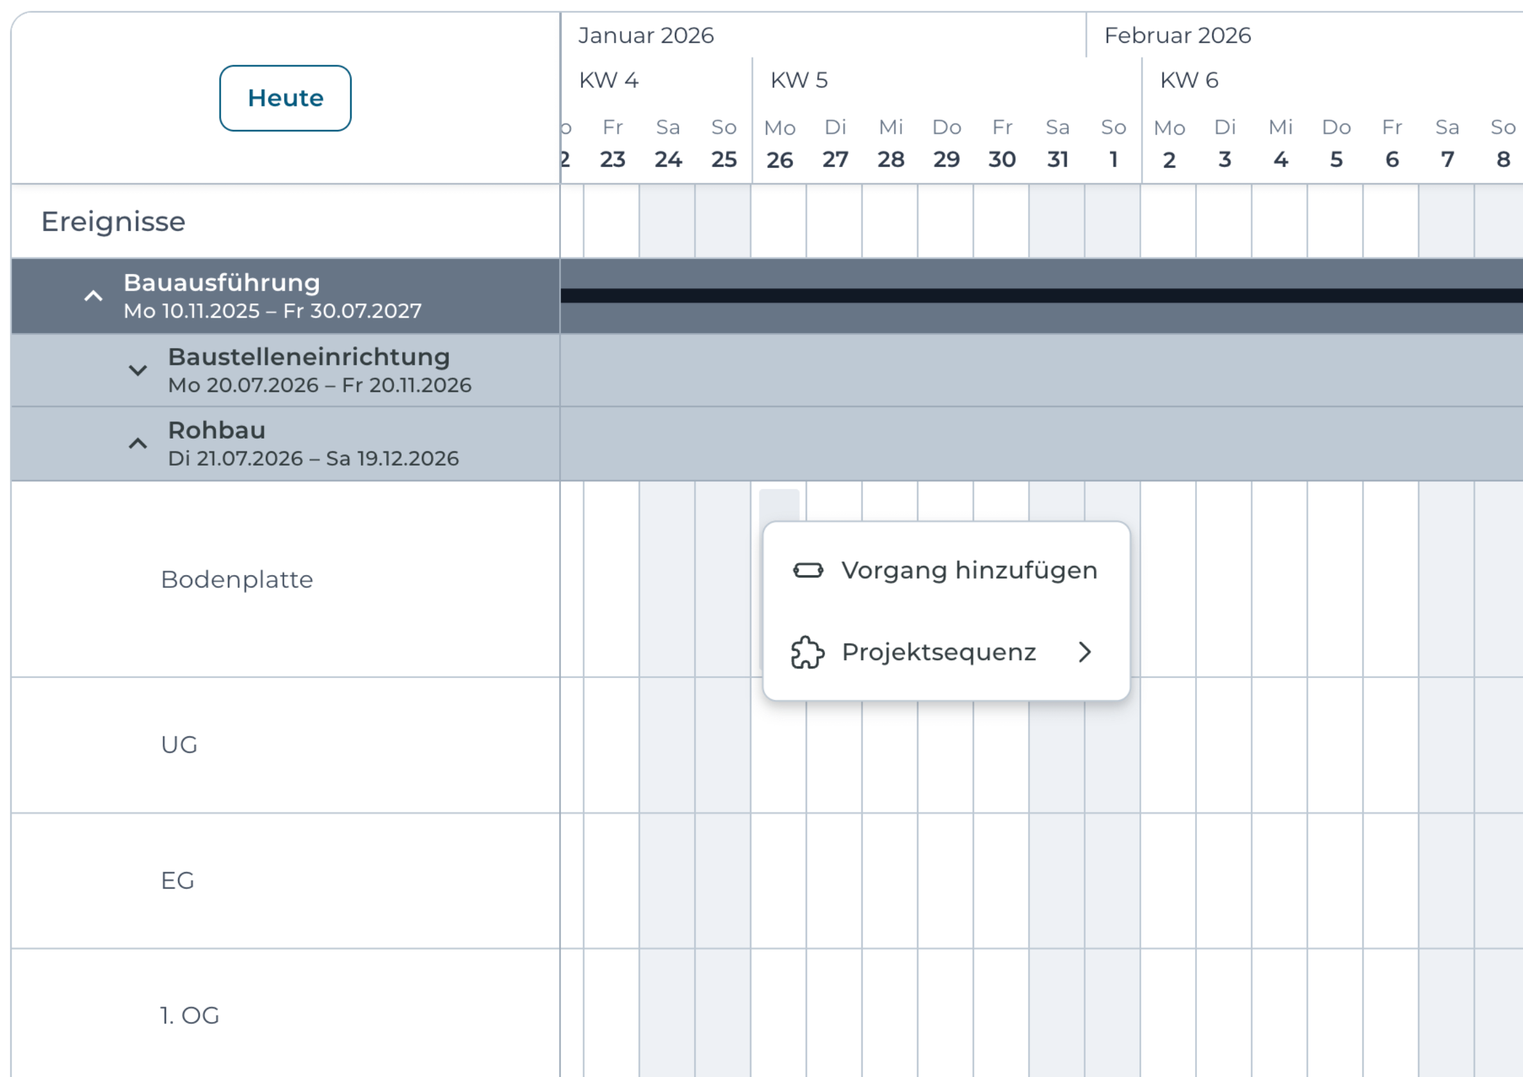
Task: Select the 1. OG row label
Action: point(190,1016)
